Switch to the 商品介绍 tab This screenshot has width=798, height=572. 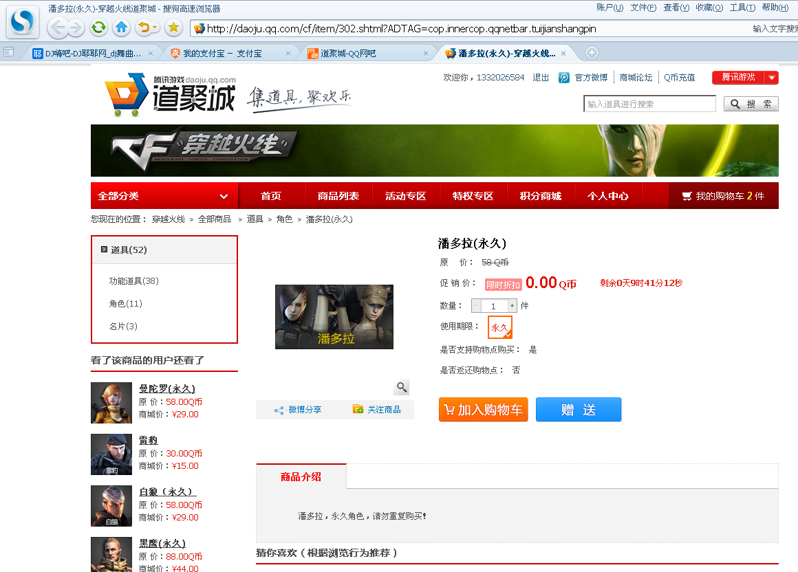[x=301, y=477]
